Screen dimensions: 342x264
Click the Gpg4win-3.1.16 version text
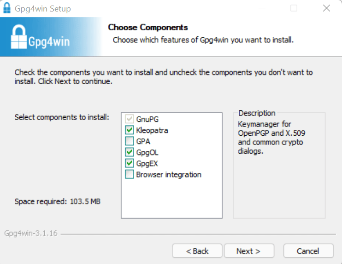(31, 233)
